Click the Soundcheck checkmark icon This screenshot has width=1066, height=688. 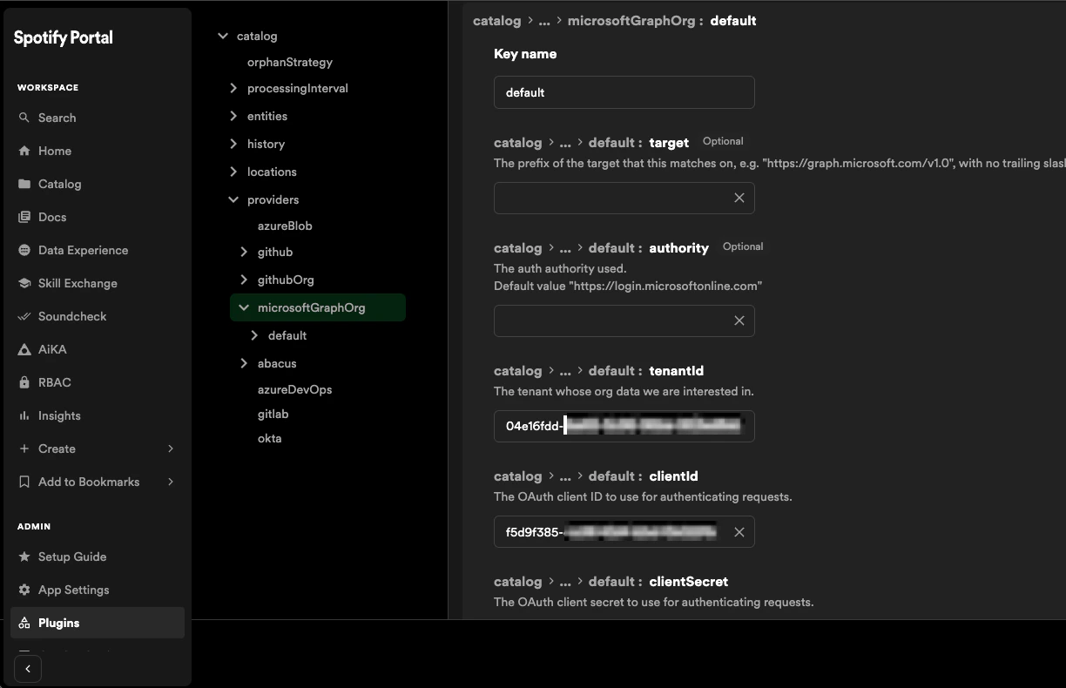(x=24, y=316)
